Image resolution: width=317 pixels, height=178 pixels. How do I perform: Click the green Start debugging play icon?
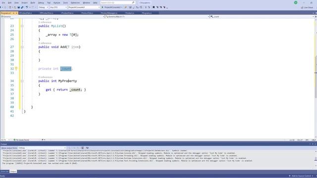click(x=103, y=7)
